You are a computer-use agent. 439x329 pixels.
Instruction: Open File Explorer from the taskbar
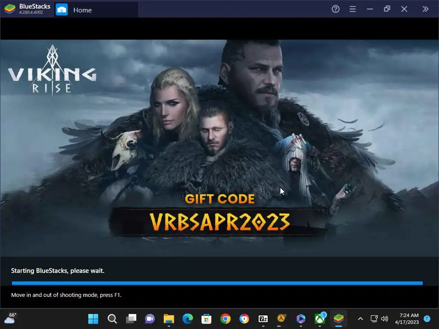pos(169,319)
